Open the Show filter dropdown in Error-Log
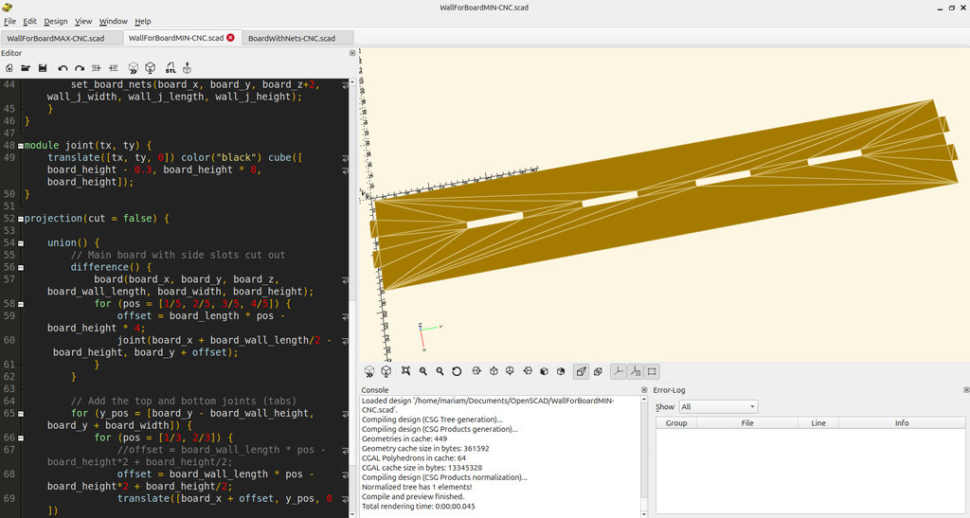The height and width of the screenshot is (518, 970). click(x=717, y=406)
